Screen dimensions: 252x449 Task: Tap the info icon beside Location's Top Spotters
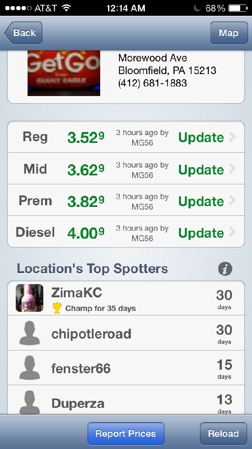coord(225,269)
